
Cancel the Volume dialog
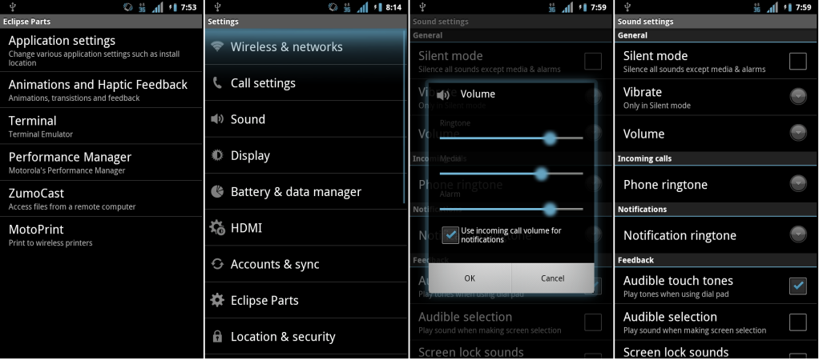[x=553, y=278]
